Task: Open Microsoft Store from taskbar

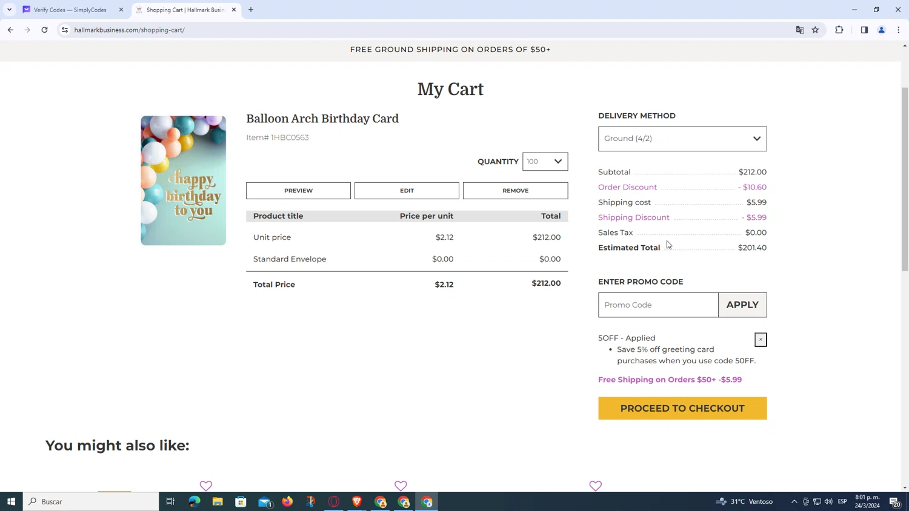Action: [x=241, y=501]
